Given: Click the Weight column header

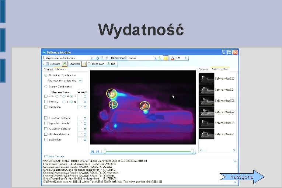Looking at the screenshot, I should (x=82, y=92).
